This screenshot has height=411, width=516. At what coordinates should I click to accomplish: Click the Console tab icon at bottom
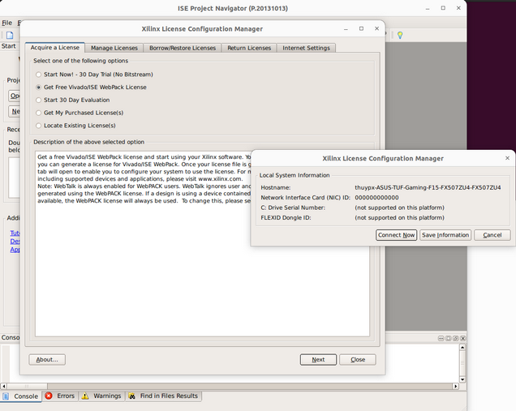coord(6,396)
